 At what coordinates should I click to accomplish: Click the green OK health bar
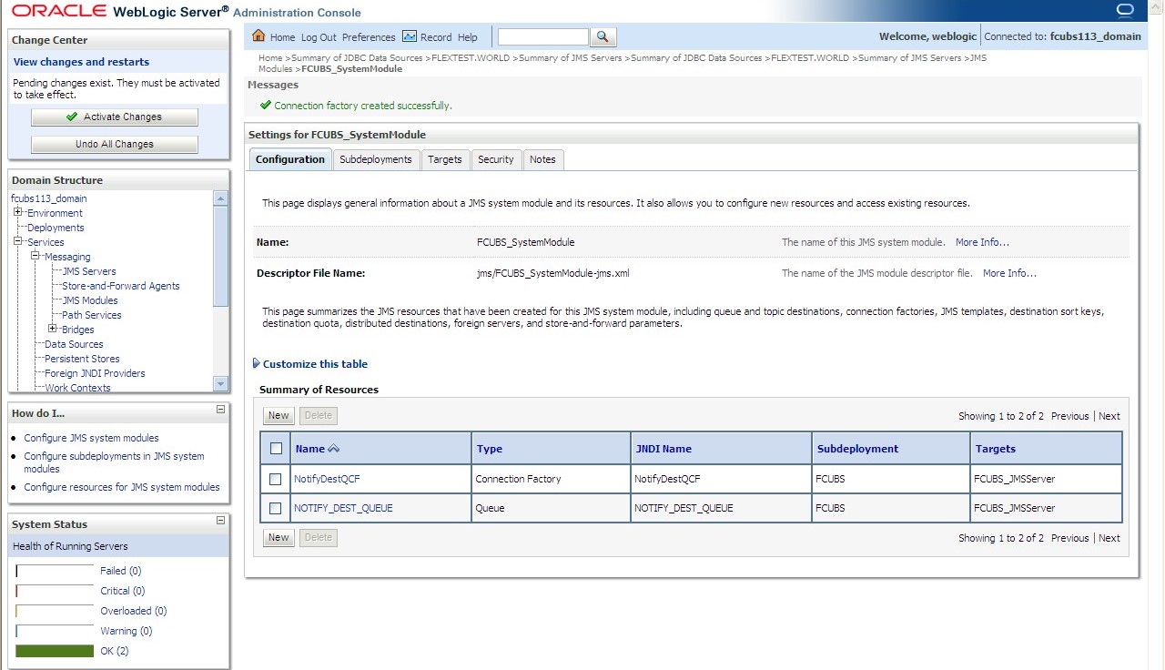pos(55,651)
